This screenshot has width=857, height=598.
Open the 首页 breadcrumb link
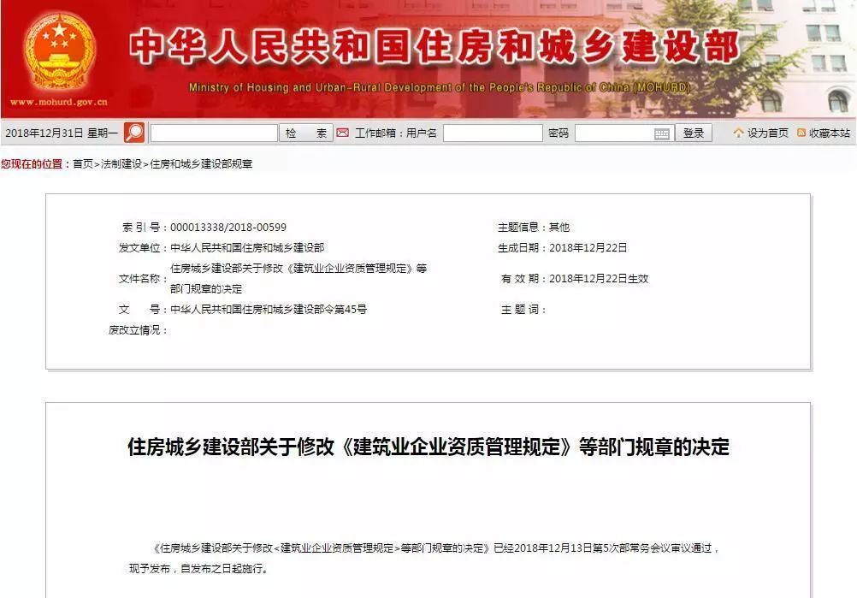click(x=83, y=163)
